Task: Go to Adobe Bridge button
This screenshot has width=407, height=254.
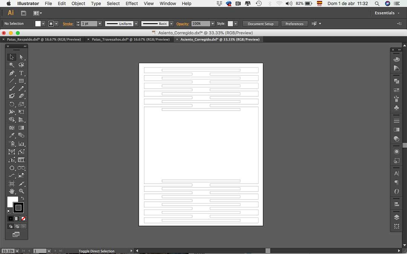Action: pos(23,13)
